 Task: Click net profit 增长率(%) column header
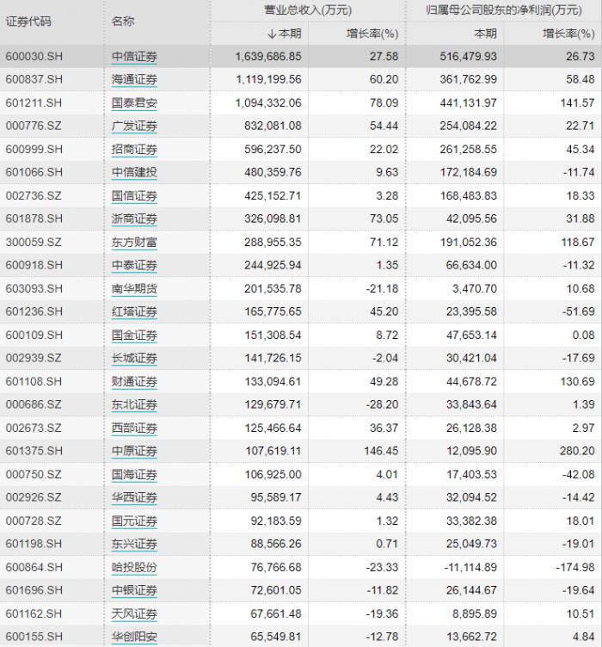pyautogui.click(x=568, y=34)
